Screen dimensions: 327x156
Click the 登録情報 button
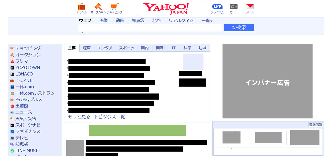pyautogui.click(x=315, y=125)
